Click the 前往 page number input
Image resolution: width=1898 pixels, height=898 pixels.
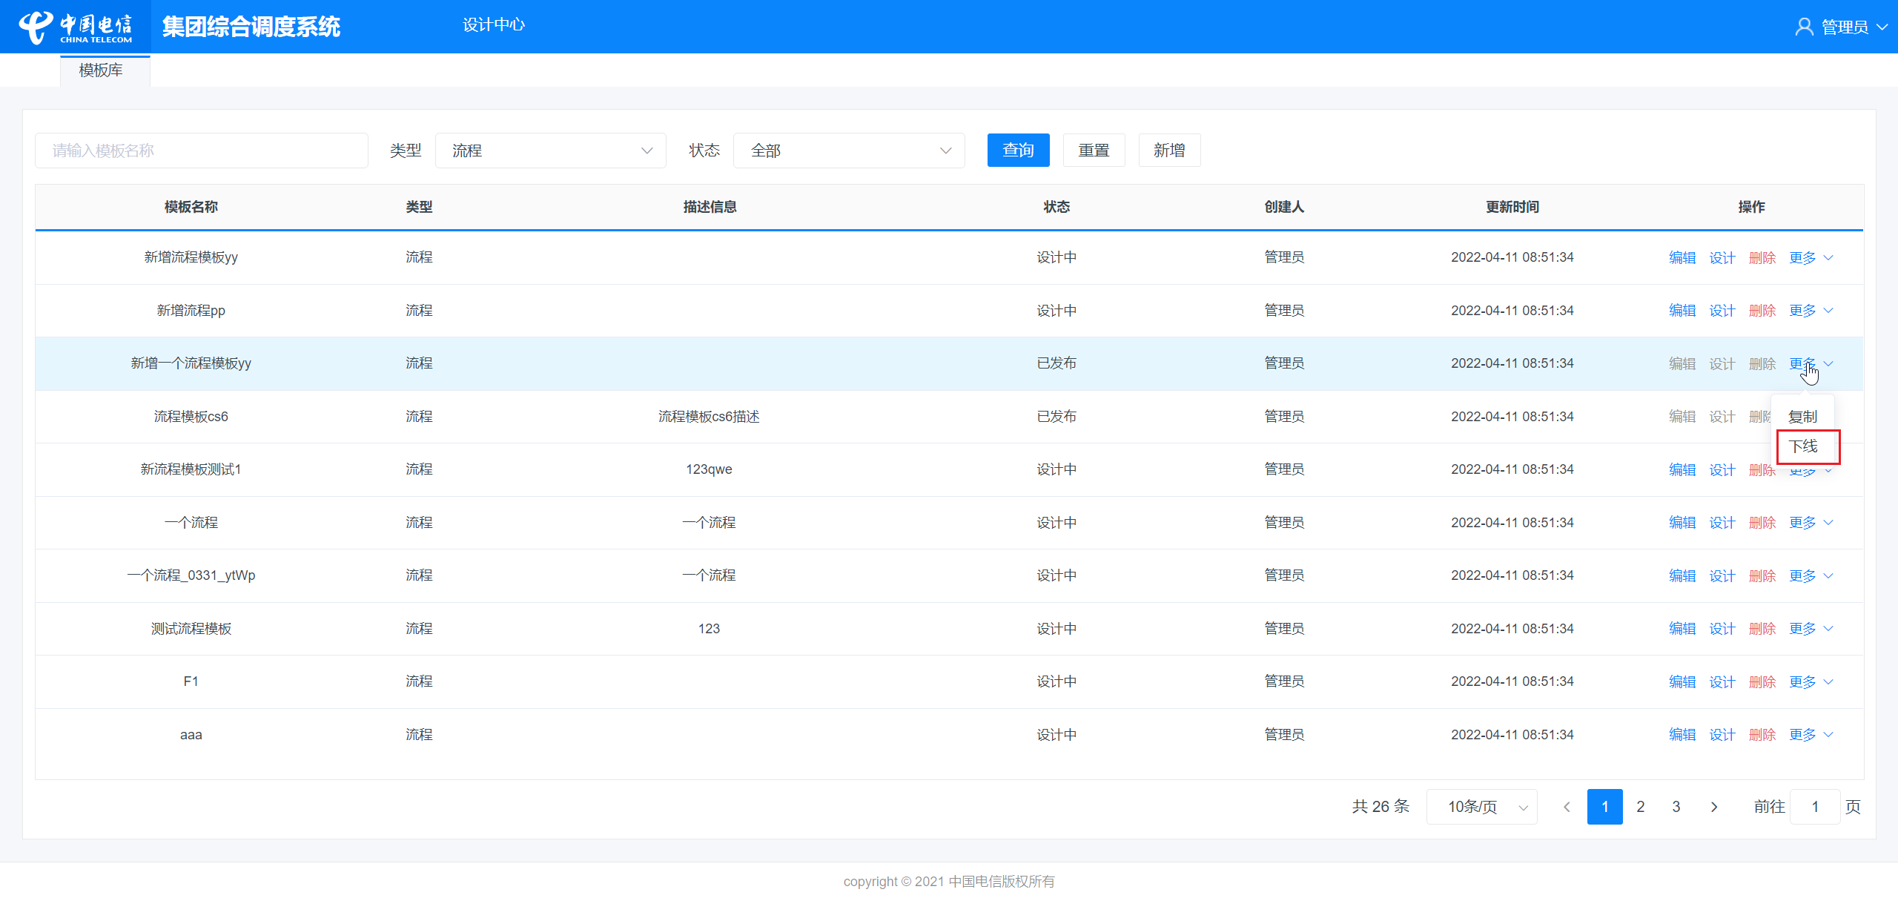[1815, 807]
